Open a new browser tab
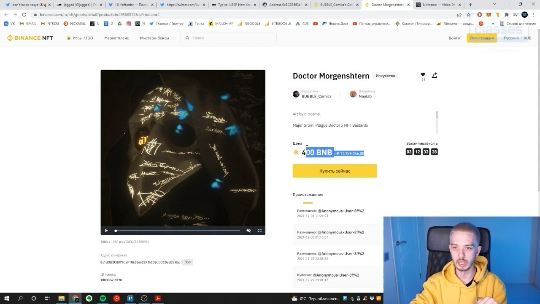The width and height of the screenshot is (540, 304). coord(470,5)
